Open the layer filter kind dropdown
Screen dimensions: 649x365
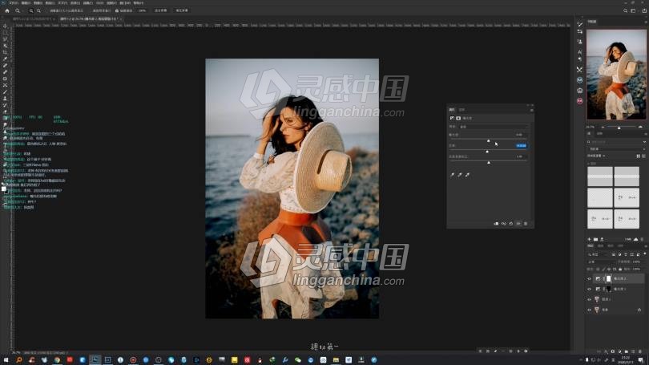[599, 254]
